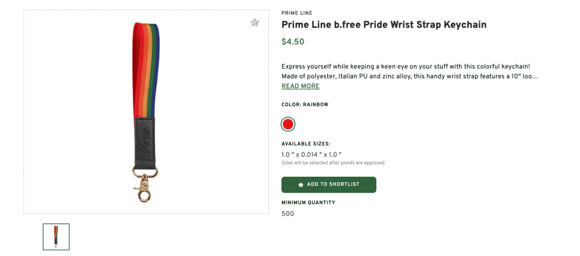Screen dimensions: 580x256
Task: Select the keychain thumbnail below the image
Action: (56, 237)
